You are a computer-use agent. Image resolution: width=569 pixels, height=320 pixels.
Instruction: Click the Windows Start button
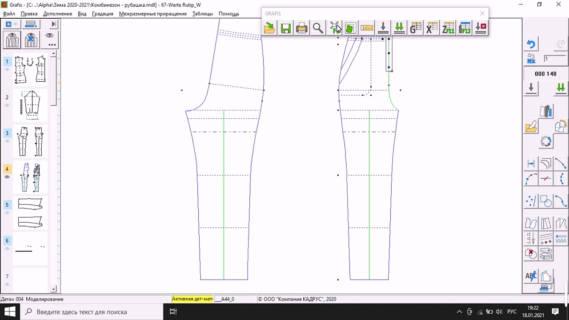tap(10, 312)
